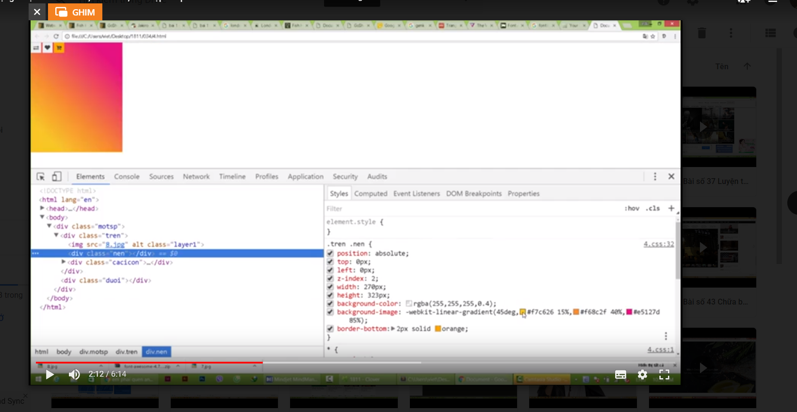Bookmark the page with the star icon
Screen dimensions: 797x412
(653, 36)
